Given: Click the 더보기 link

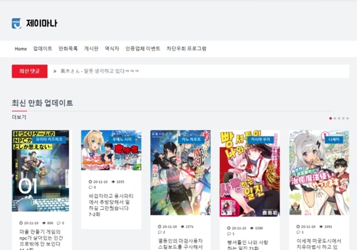Looking at the screenshot, I should click(x=19, y=117).
